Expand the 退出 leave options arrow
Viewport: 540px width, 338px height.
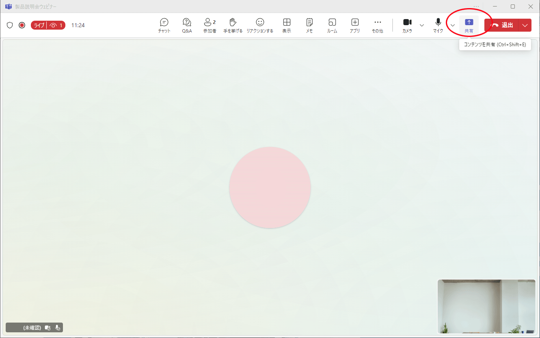525,25
